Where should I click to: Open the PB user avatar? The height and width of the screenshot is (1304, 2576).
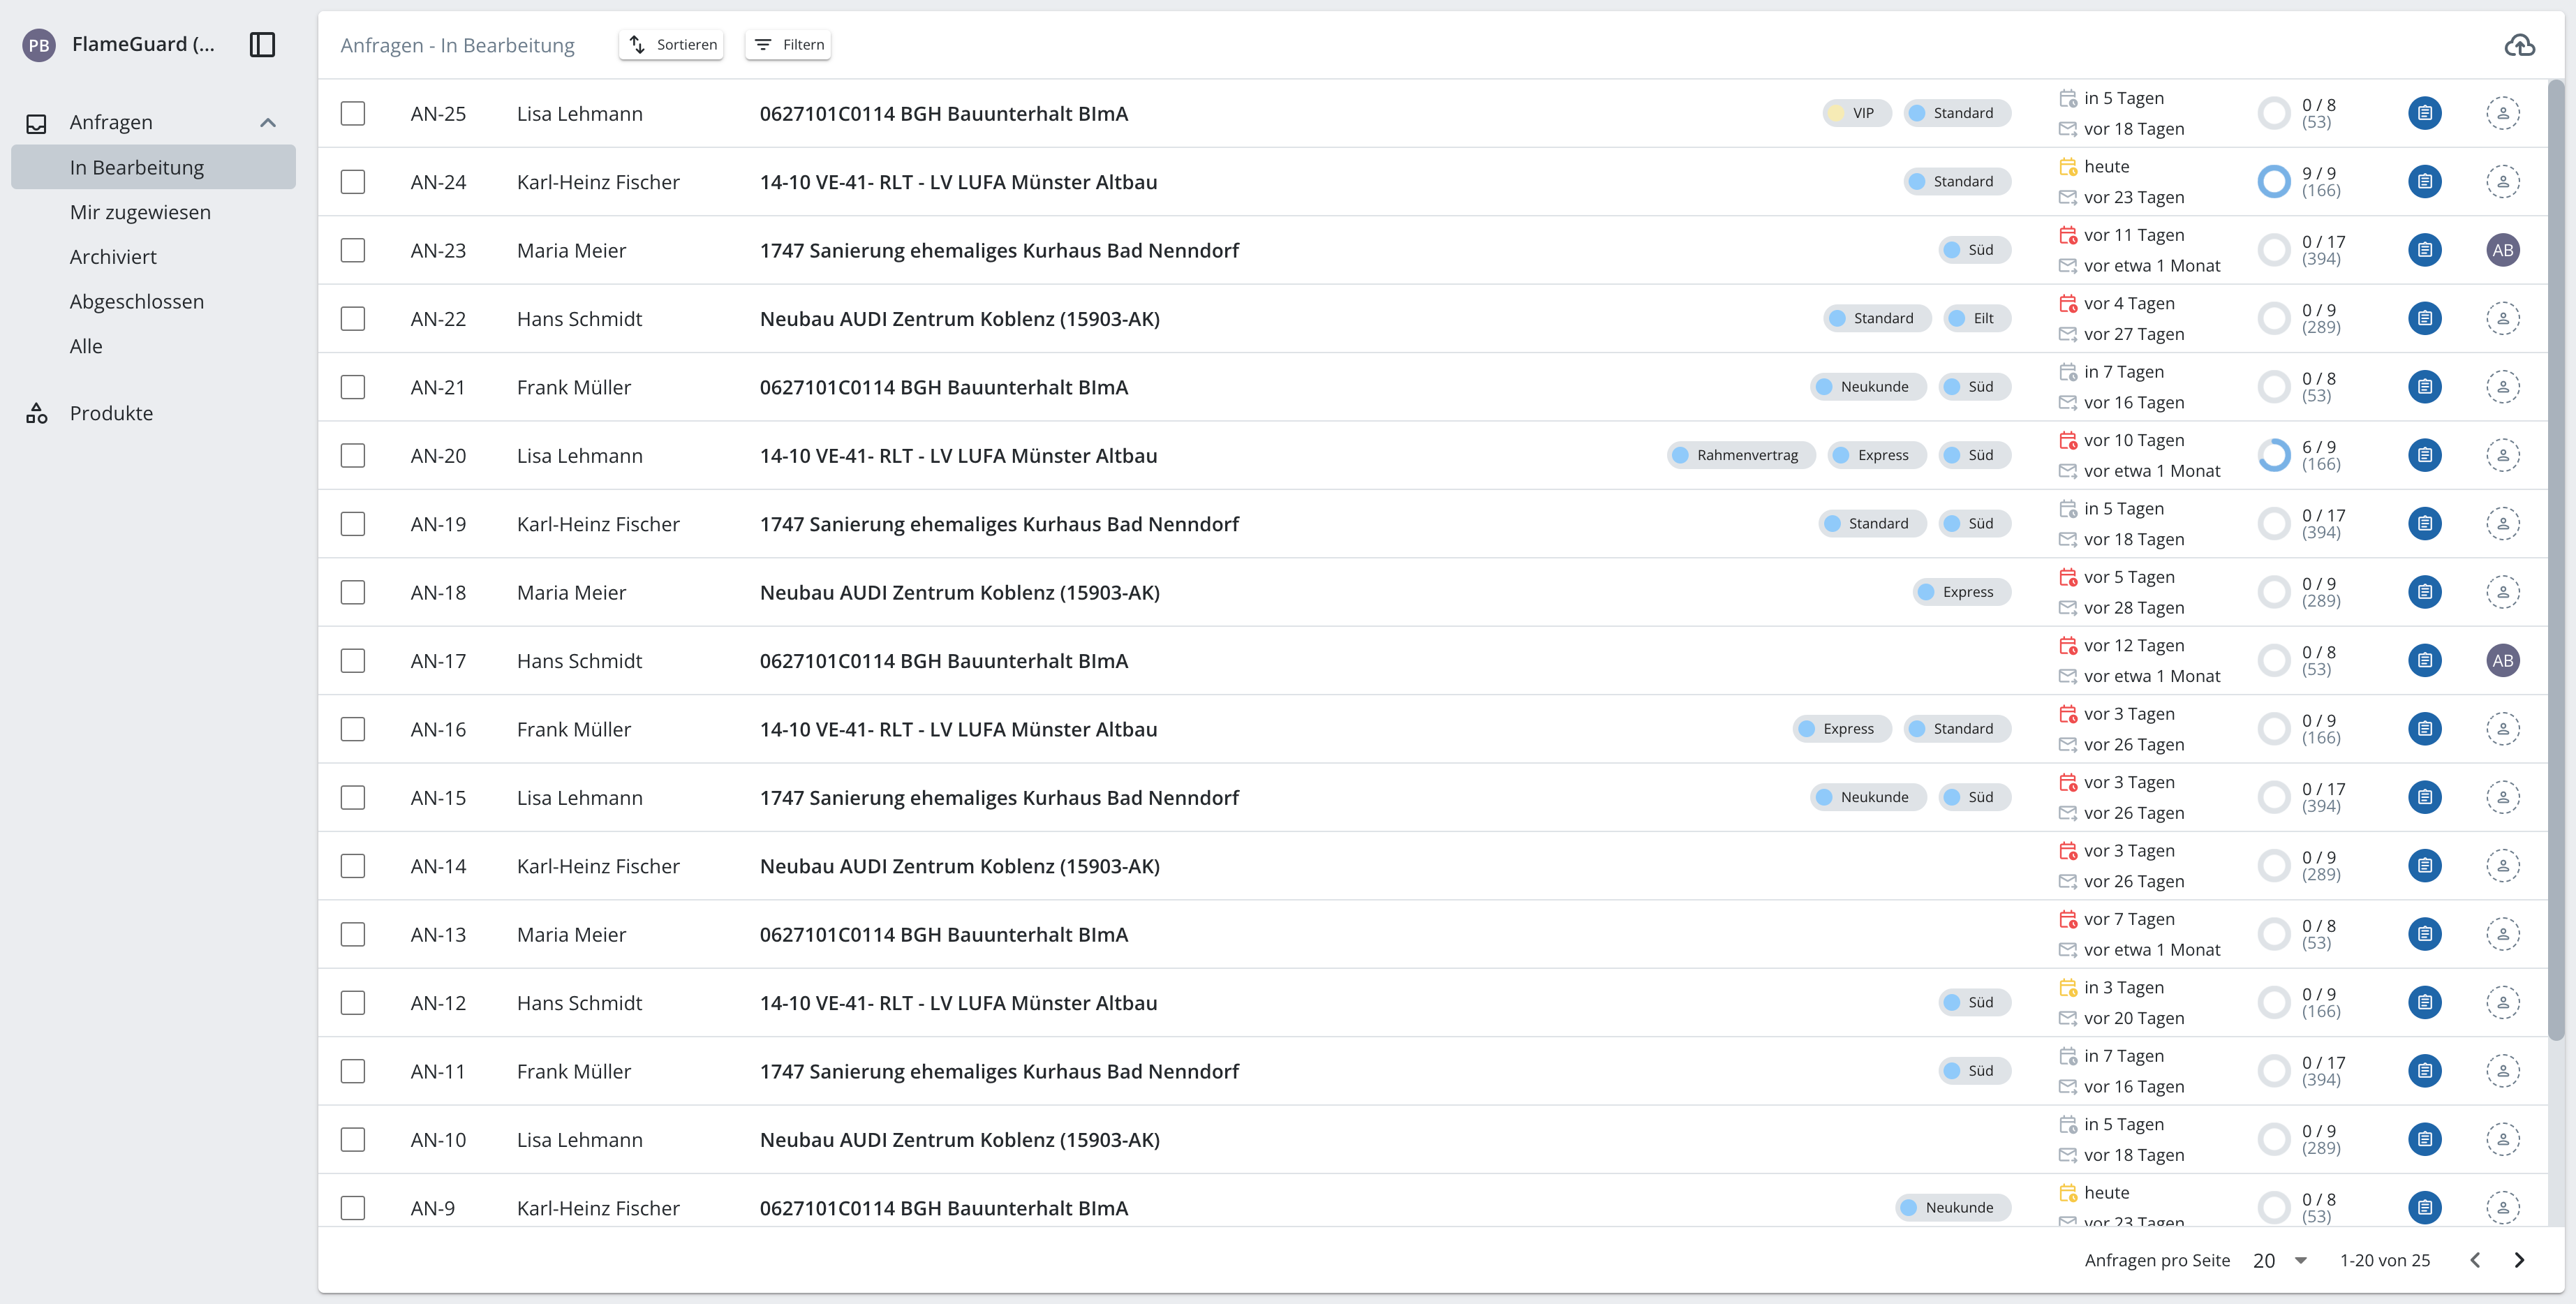coord(39,45)
